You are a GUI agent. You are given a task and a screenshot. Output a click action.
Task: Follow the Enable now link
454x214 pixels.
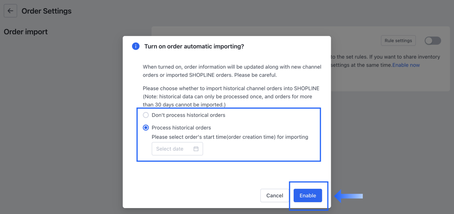[406, 65]
